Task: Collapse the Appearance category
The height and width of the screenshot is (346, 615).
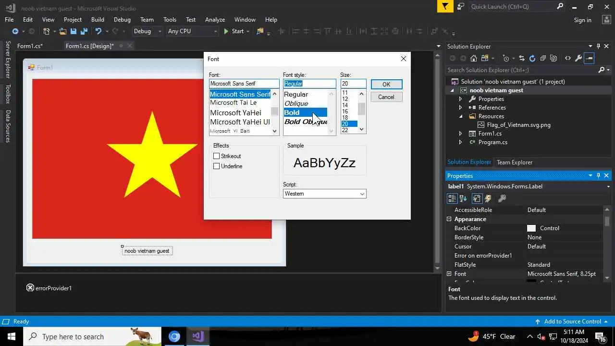Action: pyautogui.click(x=449, y=219)
